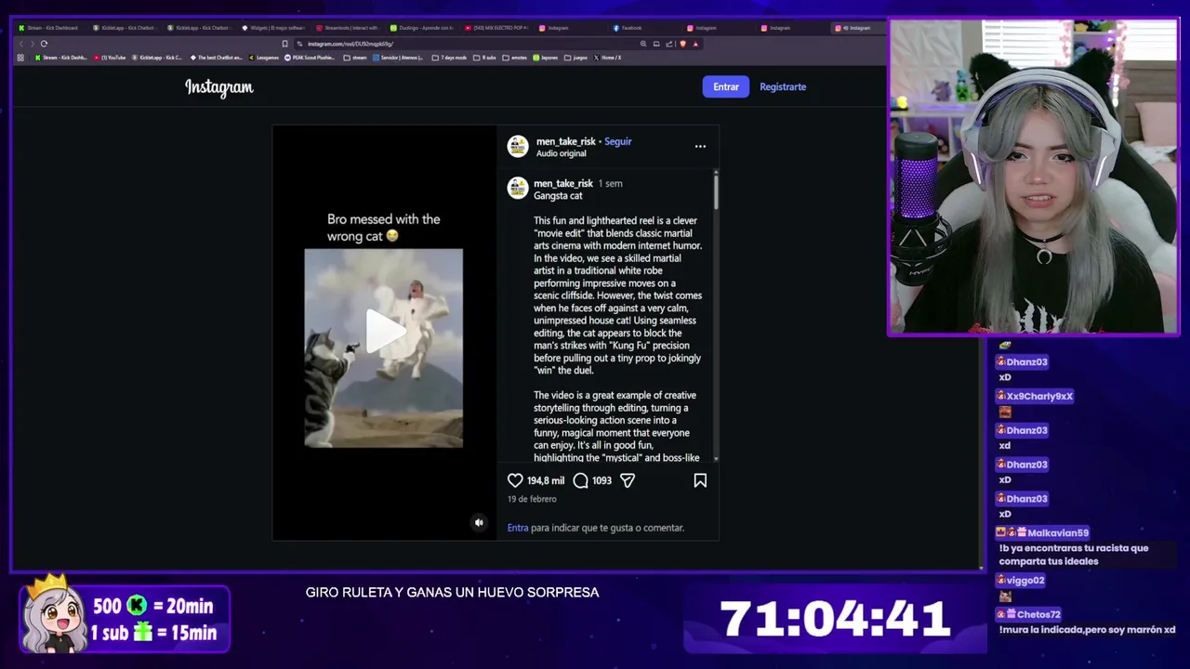Click the Brave shields lion icon
Image resolution: width=1190 pixels, height=669 pixels.
point(682,44)
